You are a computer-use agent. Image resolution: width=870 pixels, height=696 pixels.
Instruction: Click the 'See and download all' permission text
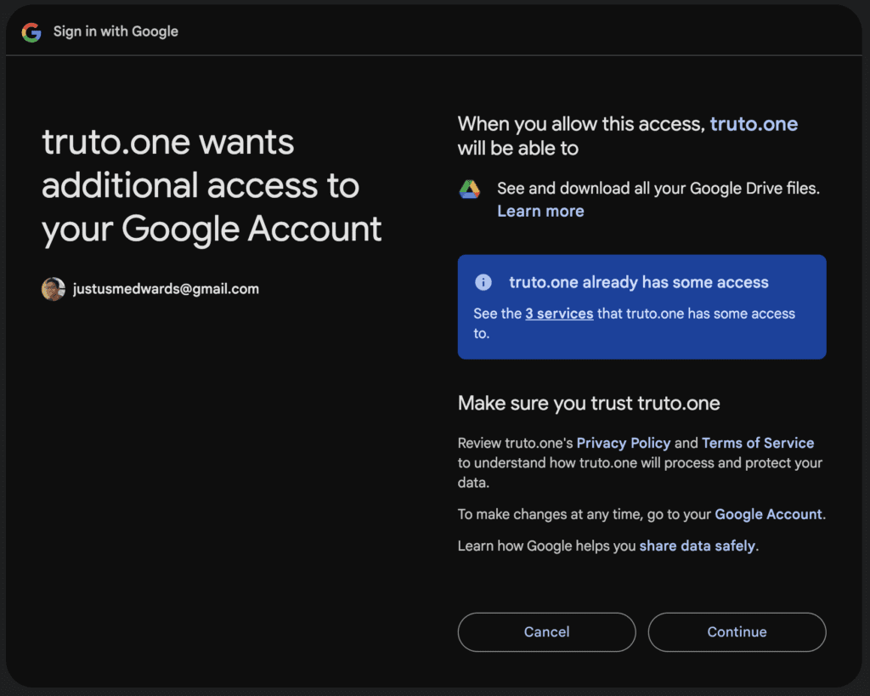point(658,189)
